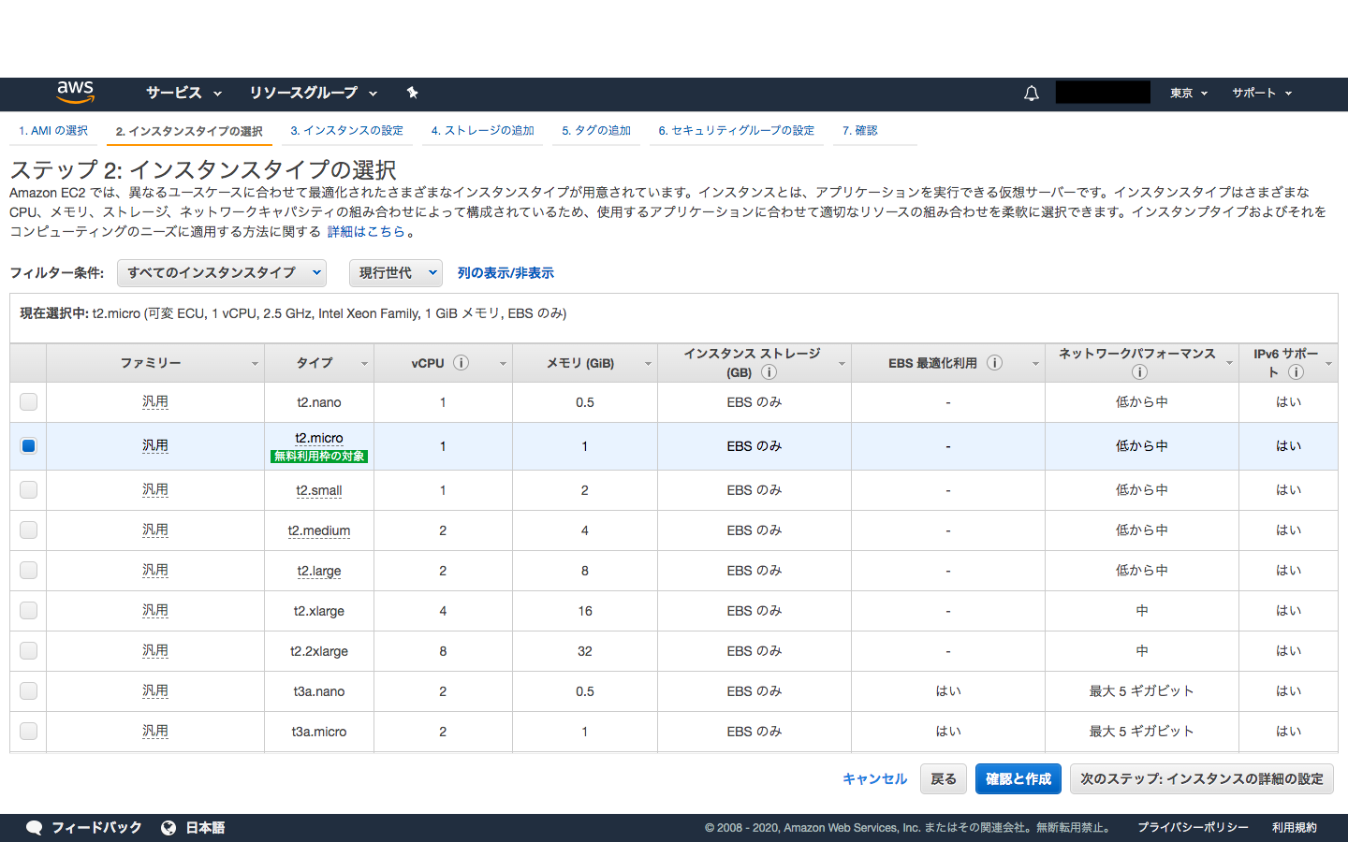This screenshot has height=842, width=1348.
Task: Select the t3a.nano row checkbox
Action: 29,690
